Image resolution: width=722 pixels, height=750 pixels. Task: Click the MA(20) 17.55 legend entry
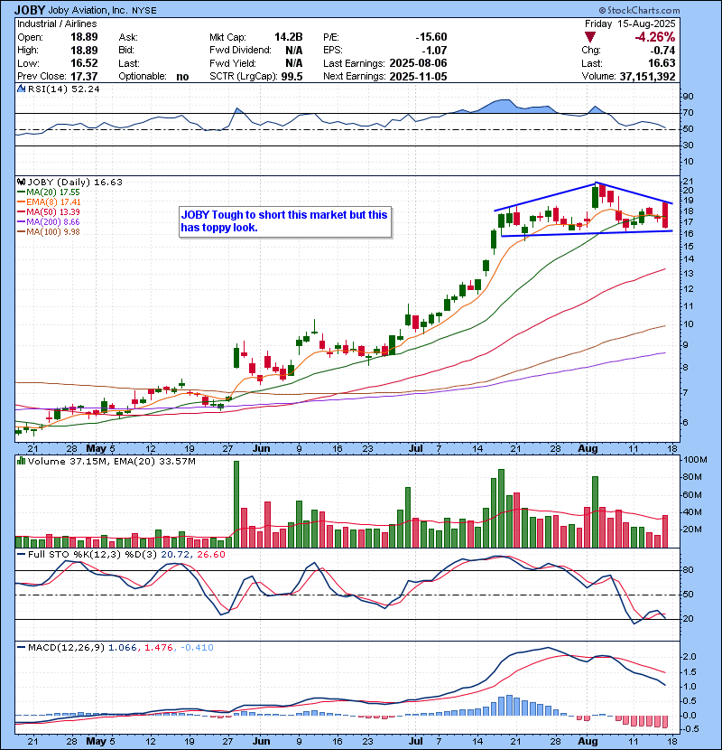49,192
